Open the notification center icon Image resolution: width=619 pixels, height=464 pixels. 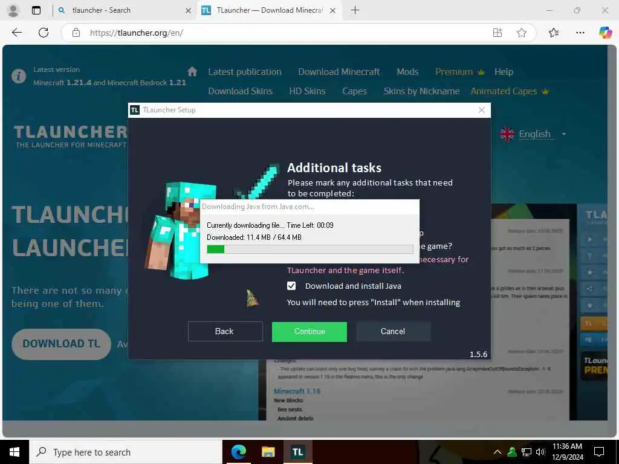point(599,452)
